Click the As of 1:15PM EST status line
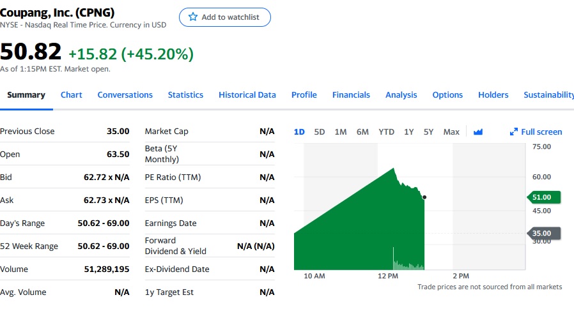Image resolution: width=574 pixels, height=325 pixels. point(55,69)
